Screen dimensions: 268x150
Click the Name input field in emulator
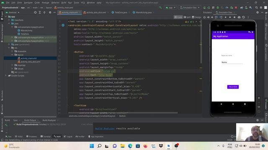232,62
